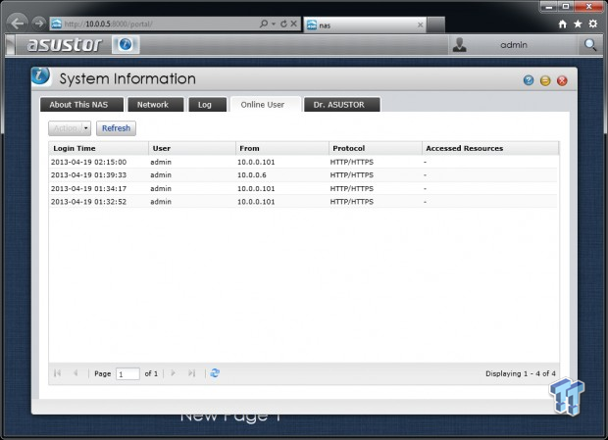
Task: Click next page arrow icon
Action: coord(173,373)
